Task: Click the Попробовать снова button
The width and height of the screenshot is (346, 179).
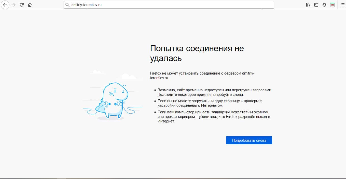Action: coord(249,140)
